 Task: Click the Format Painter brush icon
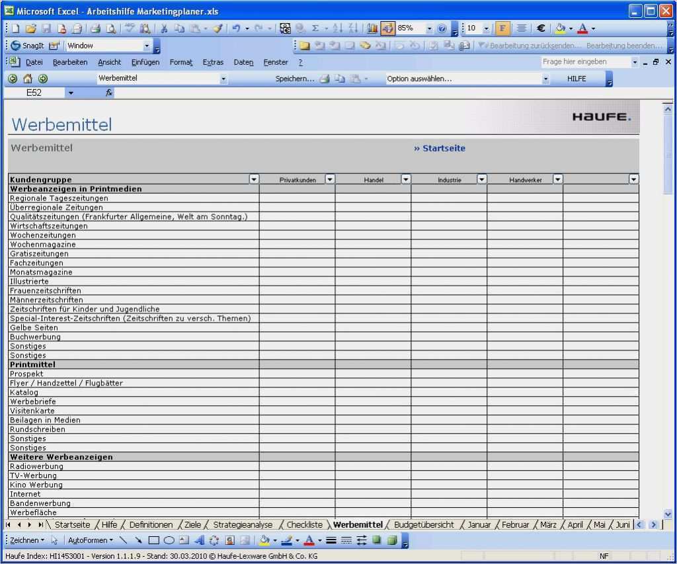click(x=218, y=28)
